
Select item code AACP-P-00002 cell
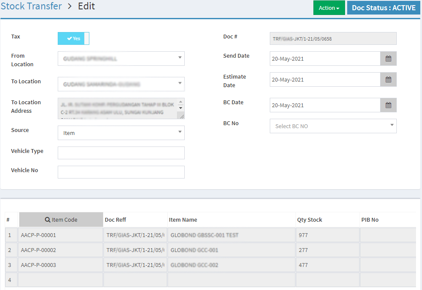[x=61, y=250]
